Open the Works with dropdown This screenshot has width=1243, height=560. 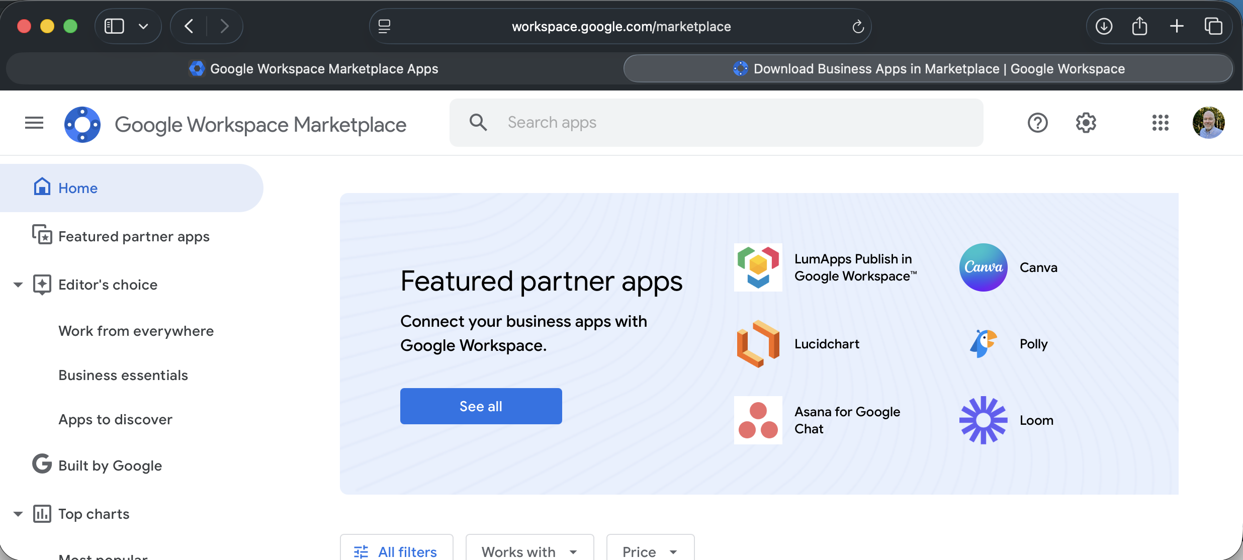click(529, 551)
